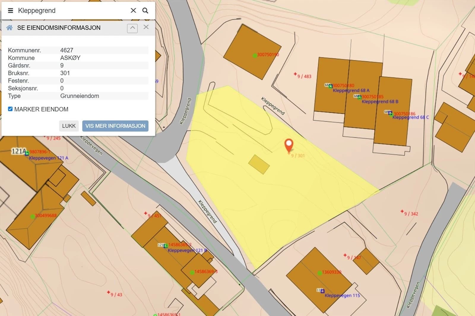Select the parcel label 9 / 483
The image size is (475, 316).
(x=304, y=76)
